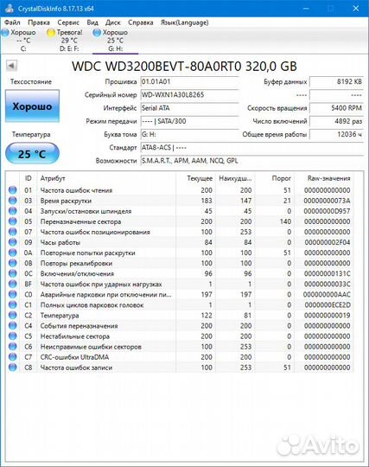Screen dimensions: 369x467
Task: Click raw value 0000000ECE2D
Action: click(328, 304)
